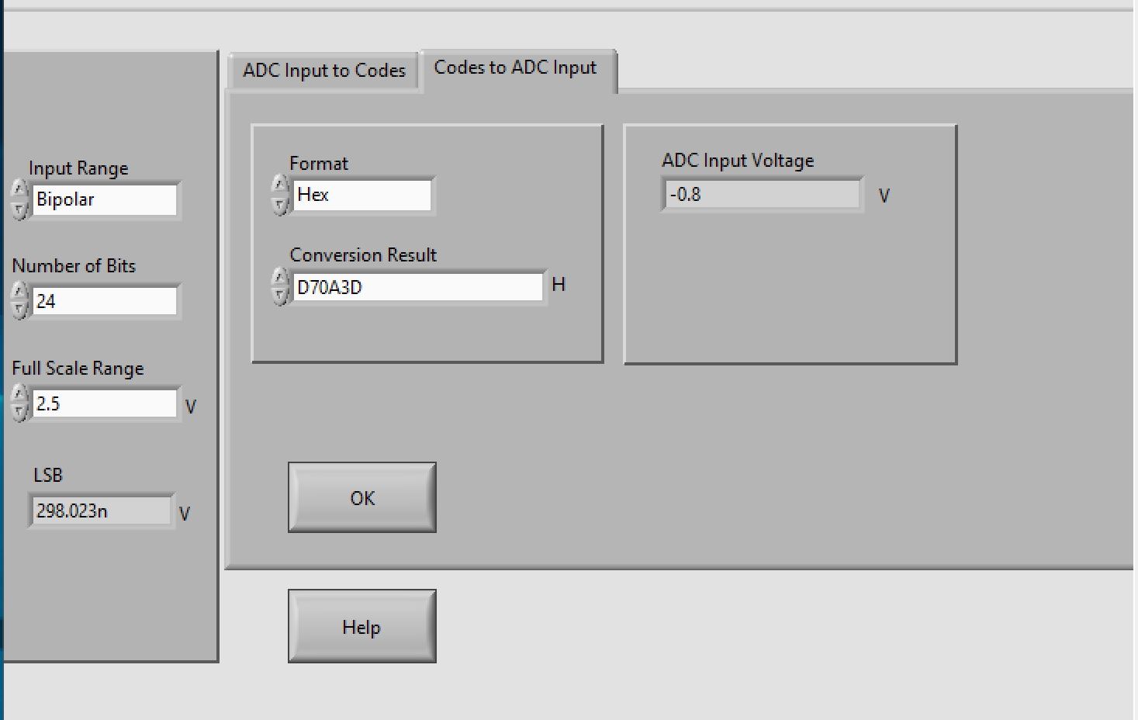The image size is (1138, 720).
Task: Click the LSB indicator showing 298.023n
Action: pos(101,511)
